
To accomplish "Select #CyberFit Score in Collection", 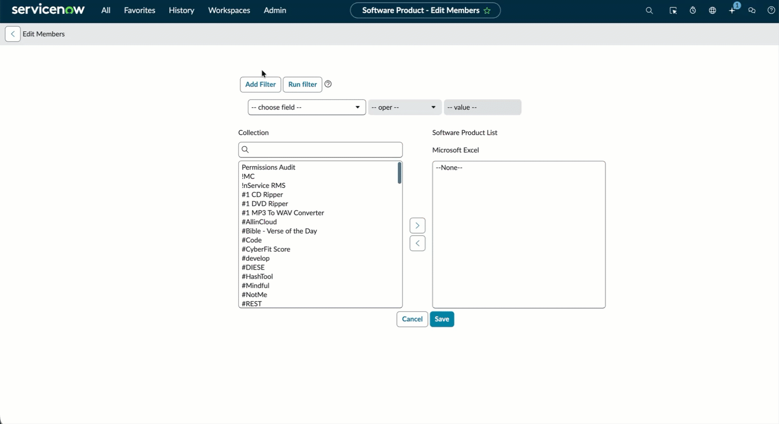I will (x=266, y=249).
